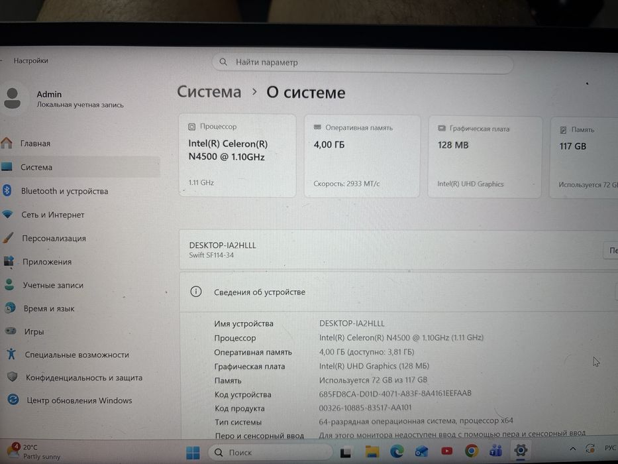The height and width of the screenshot is (464, 618).
Task: Focus the Найти параметр search field
Action: tap(362, 63)
